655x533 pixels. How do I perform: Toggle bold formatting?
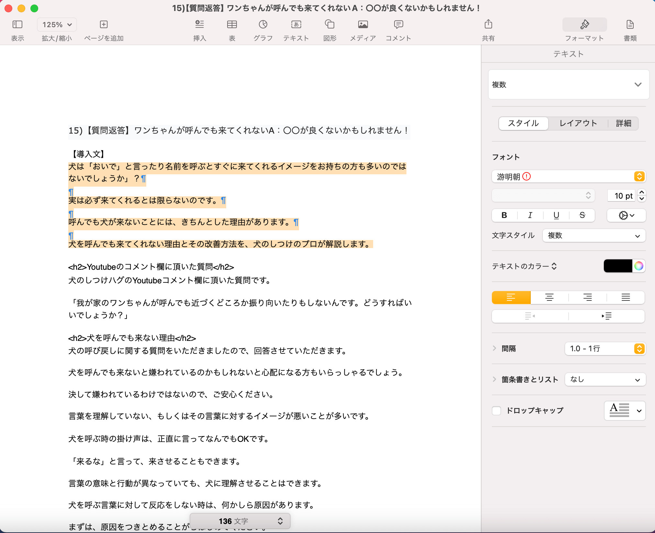504,215
